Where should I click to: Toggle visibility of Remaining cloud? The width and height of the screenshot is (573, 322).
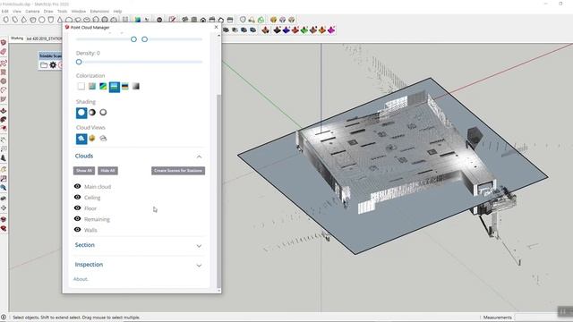[x=78, y=218]
